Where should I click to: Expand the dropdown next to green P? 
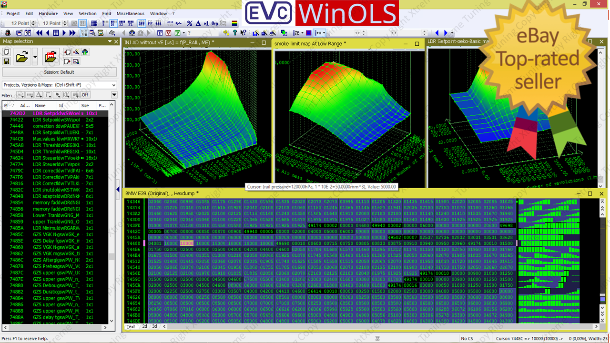184,33
